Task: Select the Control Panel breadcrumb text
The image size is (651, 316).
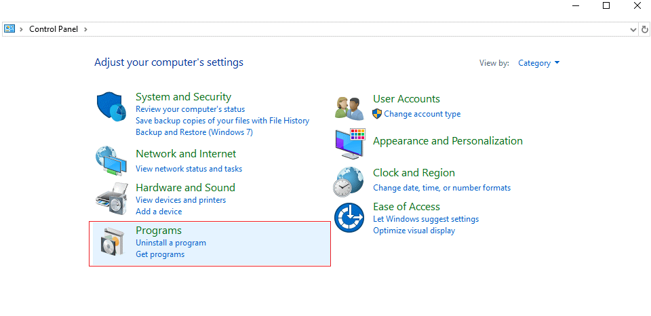Action: (x=54, y=29)
